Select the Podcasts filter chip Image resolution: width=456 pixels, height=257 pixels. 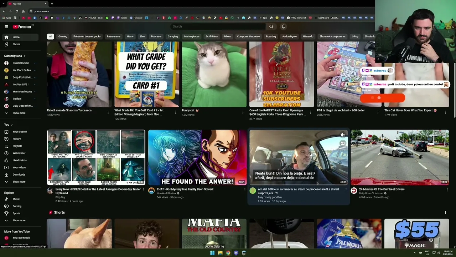click(x=156, y=36)
